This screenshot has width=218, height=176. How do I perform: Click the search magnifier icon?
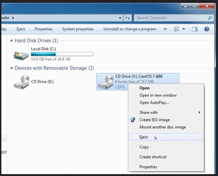pos(210,18)
